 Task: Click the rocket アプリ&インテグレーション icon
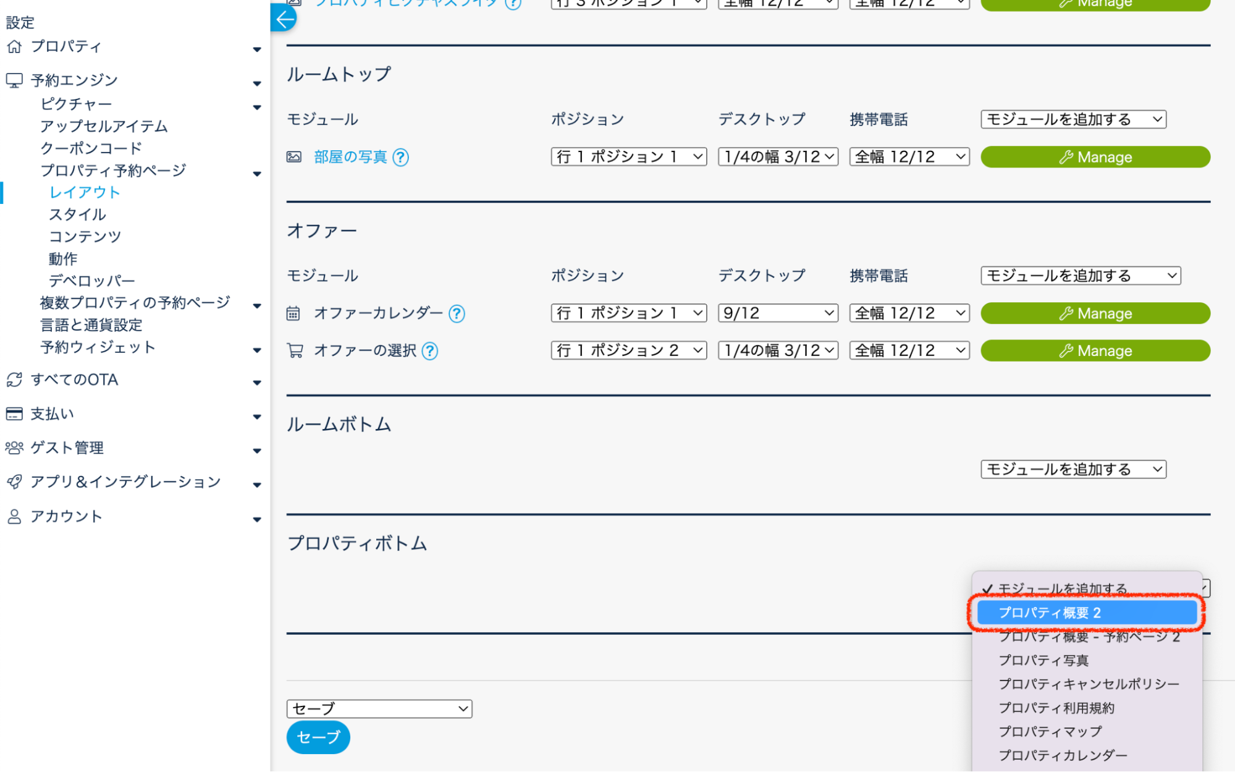coord(14,482)
